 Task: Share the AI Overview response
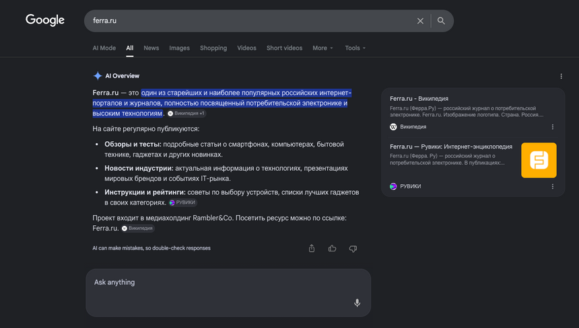coord(312,249)
